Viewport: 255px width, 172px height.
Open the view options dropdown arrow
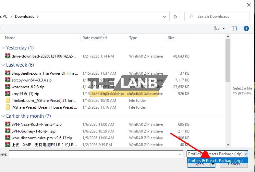point(224,28)
